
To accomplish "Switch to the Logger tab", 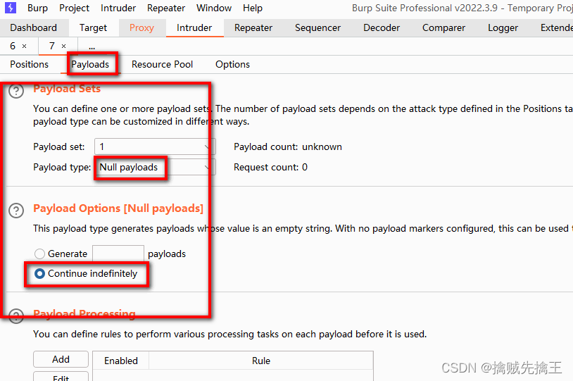I will click(x=503, y=27).
